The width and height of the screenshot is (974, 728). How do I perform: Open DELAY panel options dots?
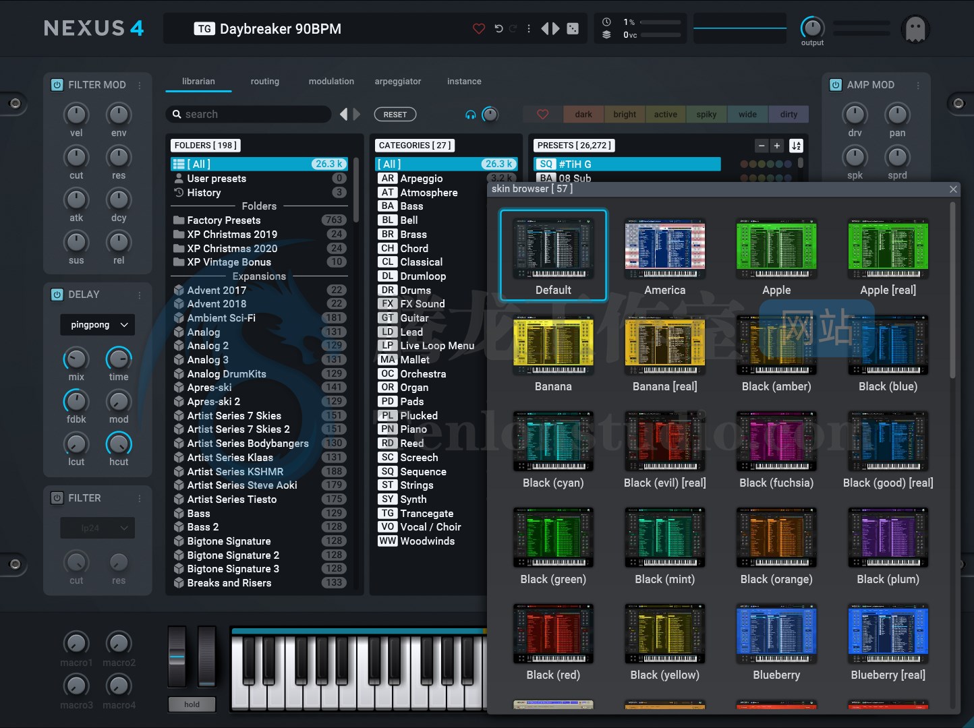click(140, 295)
